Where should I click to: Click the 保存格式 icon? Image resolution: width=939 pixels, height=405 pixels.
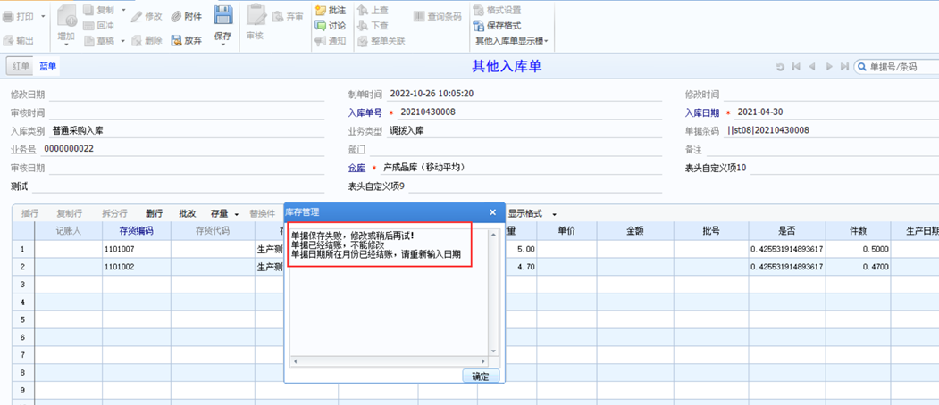coord(479,26)
